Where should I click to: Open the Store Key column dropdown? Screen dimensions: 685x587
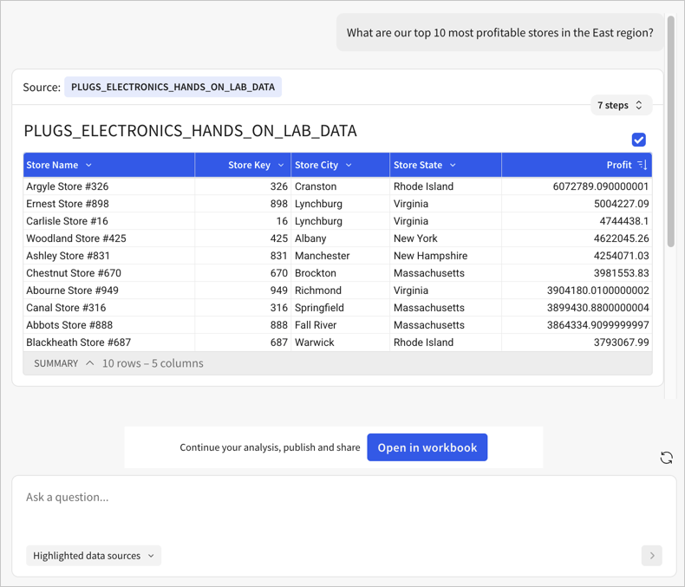[x=281, y=165]
